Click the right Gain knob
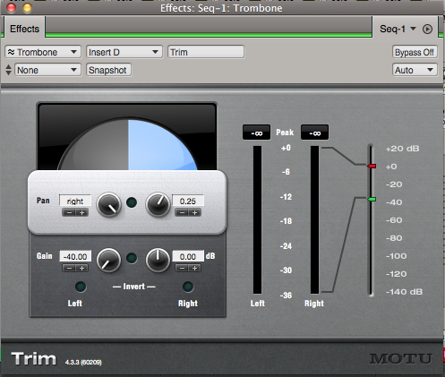 158,261
